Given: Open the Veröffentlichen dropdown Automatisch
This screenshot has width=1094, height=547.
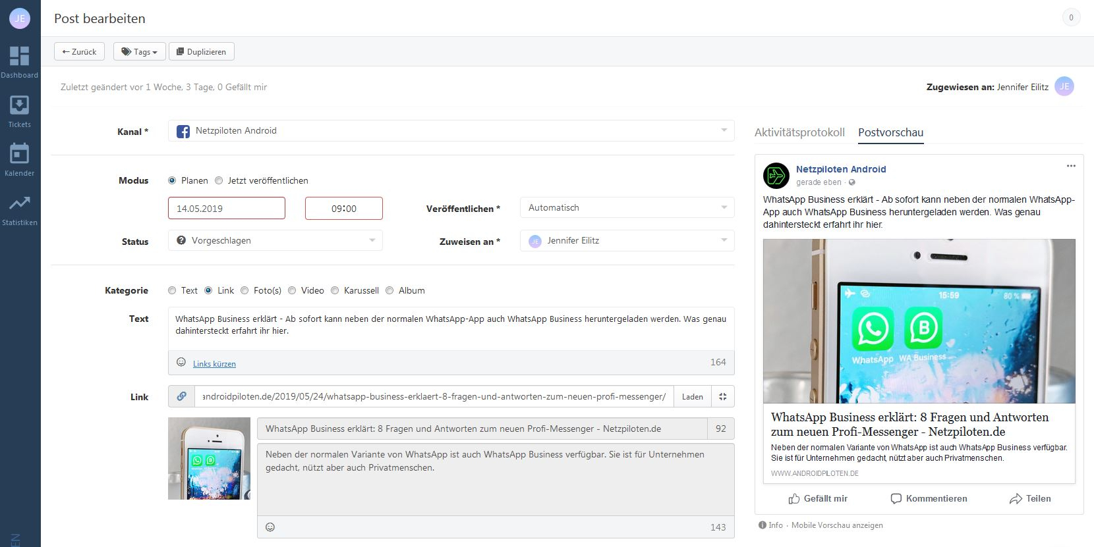Looking at the screenshot, I should [627, 207].
